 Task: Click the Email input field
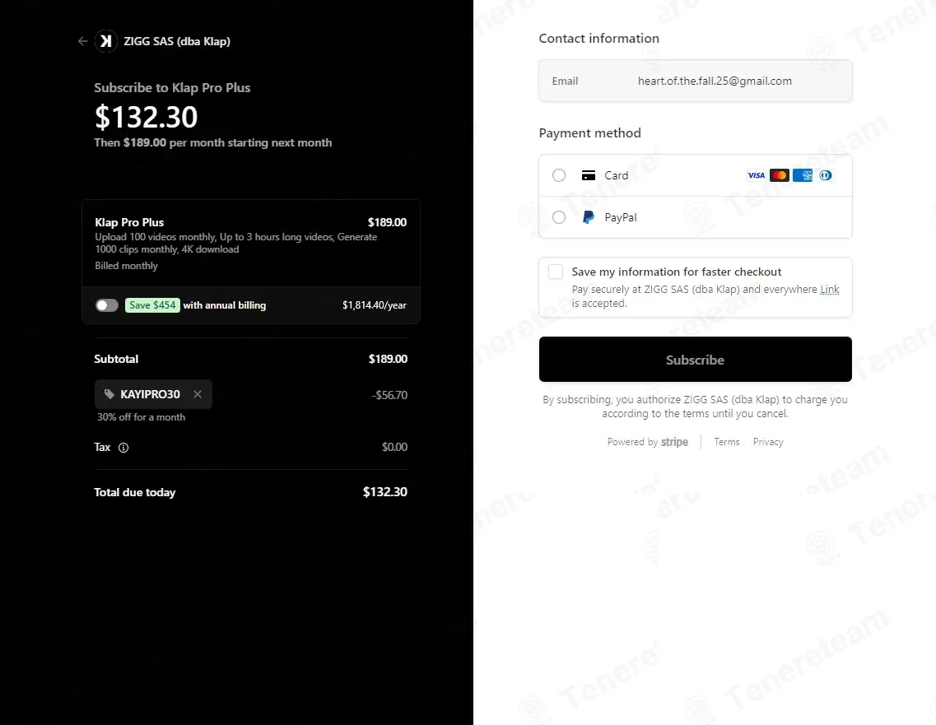[x=696, y=81]
